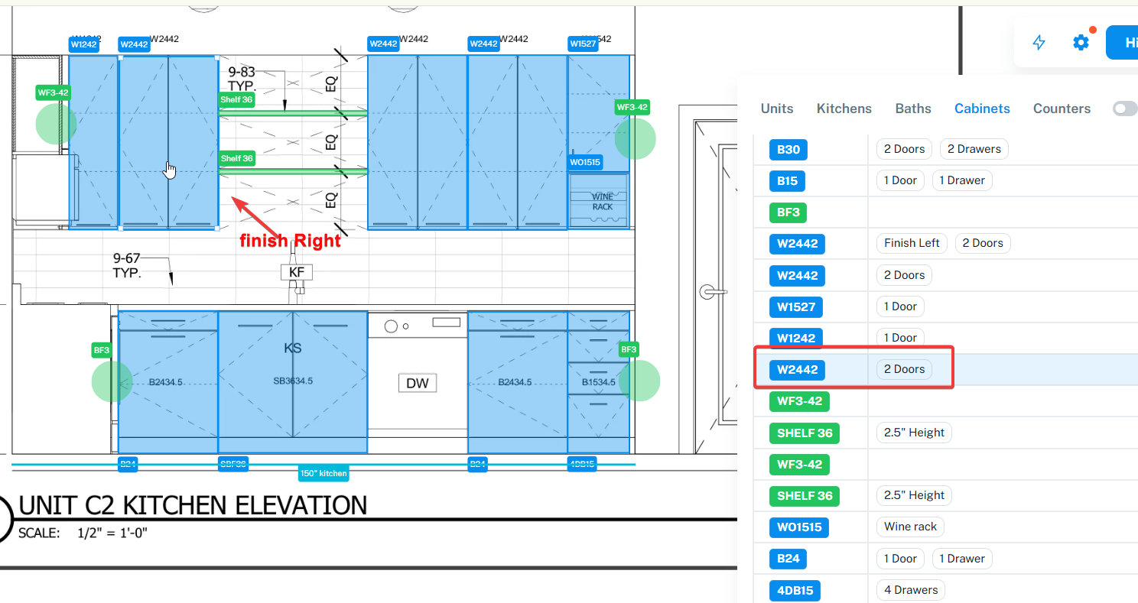Click the SBF36 tag below sink base
The width and height of the screenshot is (1138, 603).
233,464
